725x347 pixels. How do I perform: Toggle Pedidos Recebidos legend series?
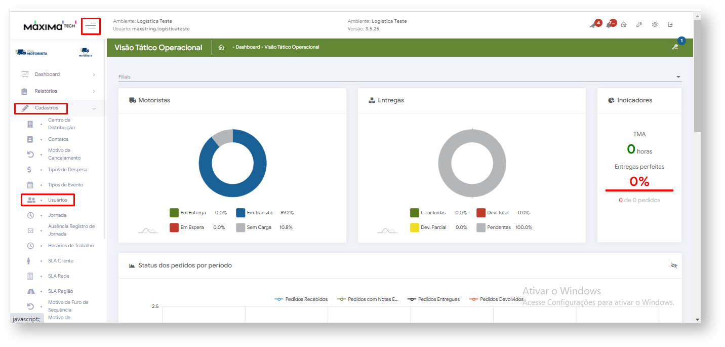[301, 299]
